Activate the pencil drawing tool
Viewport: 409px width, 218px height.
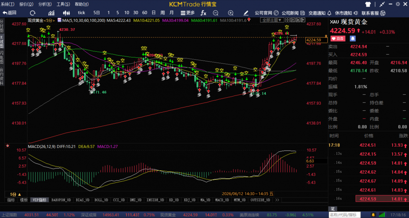(246, 13)
